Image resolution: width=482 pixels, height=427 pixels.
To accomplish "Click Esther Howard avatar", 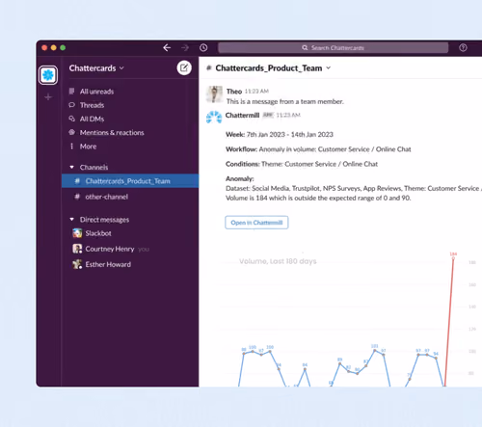I will tap(77, 264).
